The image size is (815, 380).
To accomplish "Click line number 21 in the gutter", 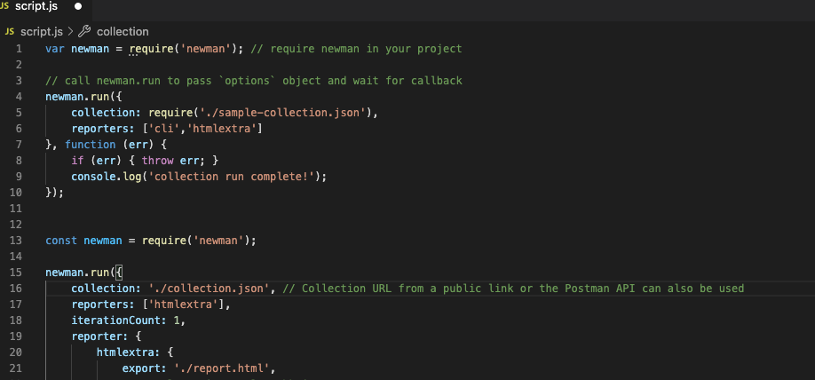I will point(16,368).
